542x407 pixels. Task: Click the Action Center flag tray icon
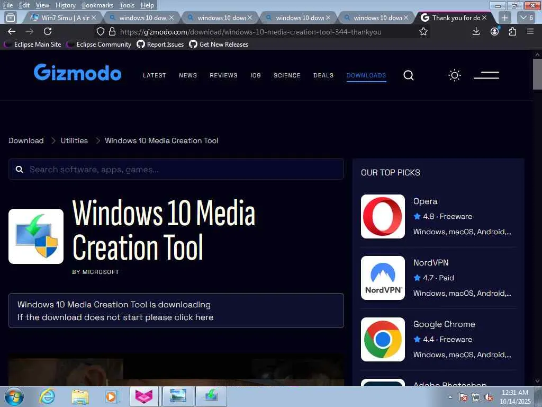[463, 397]
